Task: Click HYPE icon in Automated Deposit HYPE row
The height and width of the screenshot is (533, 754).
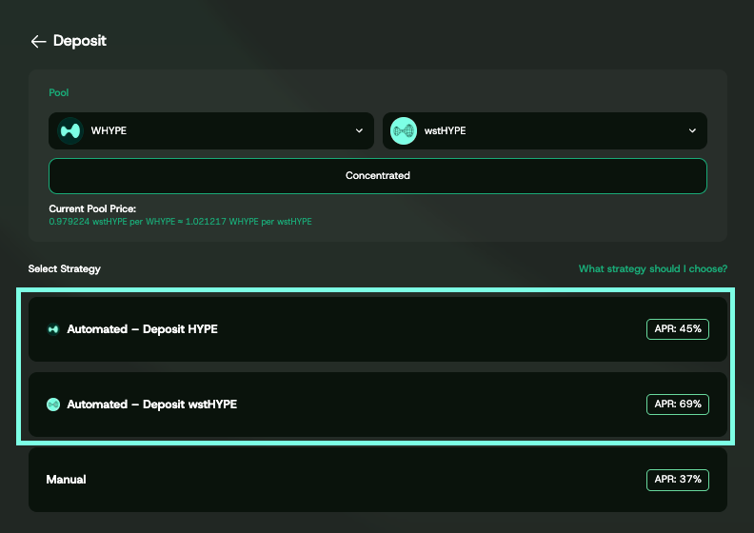Action: coord(53,329)
